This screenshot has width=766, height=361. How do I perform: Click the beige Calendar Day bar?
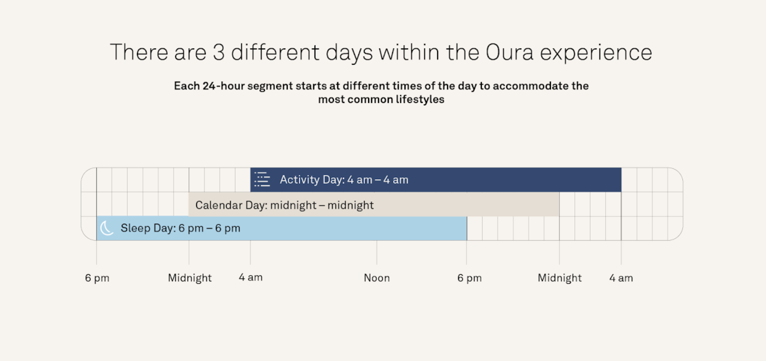click(x=374, y=204)
